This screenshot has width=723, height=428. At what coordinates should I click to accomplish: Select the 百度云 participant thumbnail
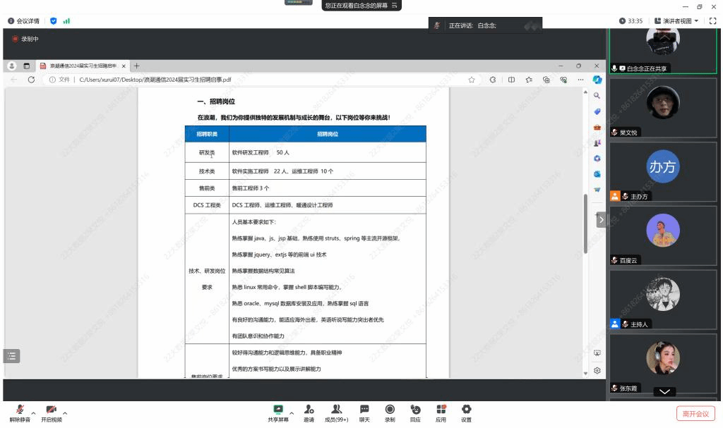pyautogui.click(x=662, y=236)
